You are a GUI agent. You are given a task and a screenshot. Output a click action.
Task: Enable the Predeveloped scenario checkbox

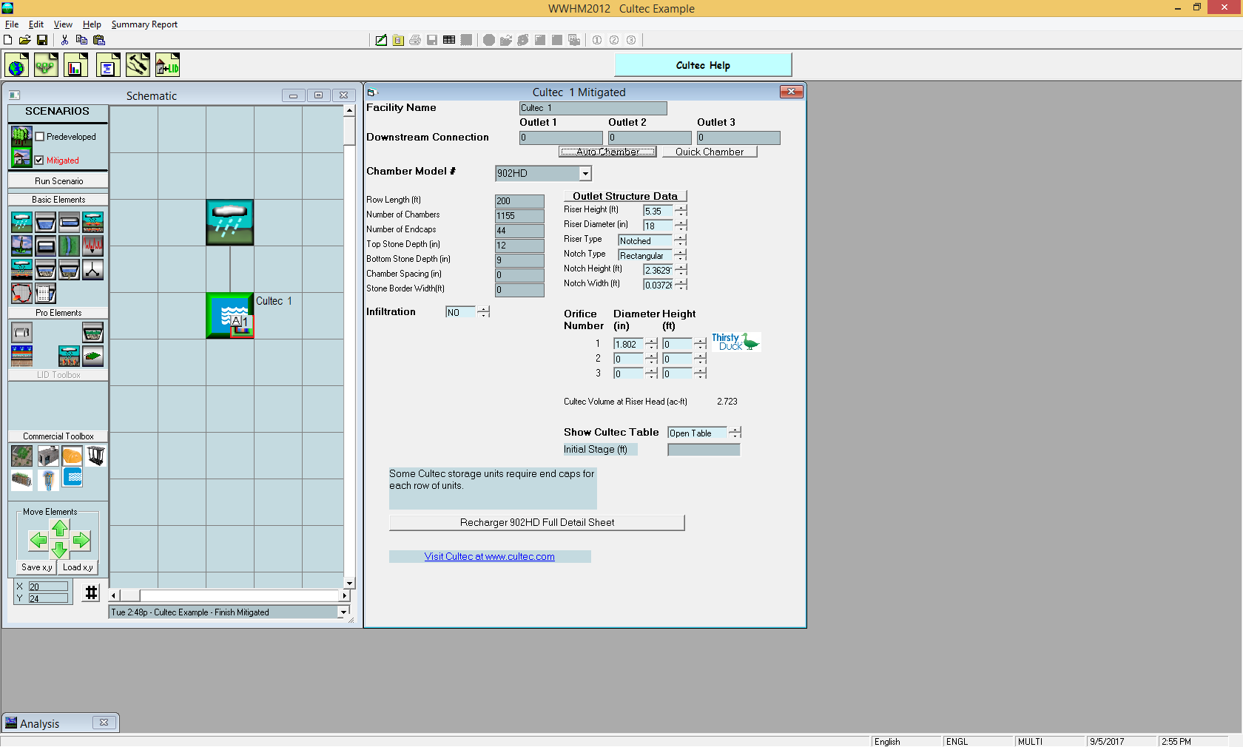click(40, 137)
